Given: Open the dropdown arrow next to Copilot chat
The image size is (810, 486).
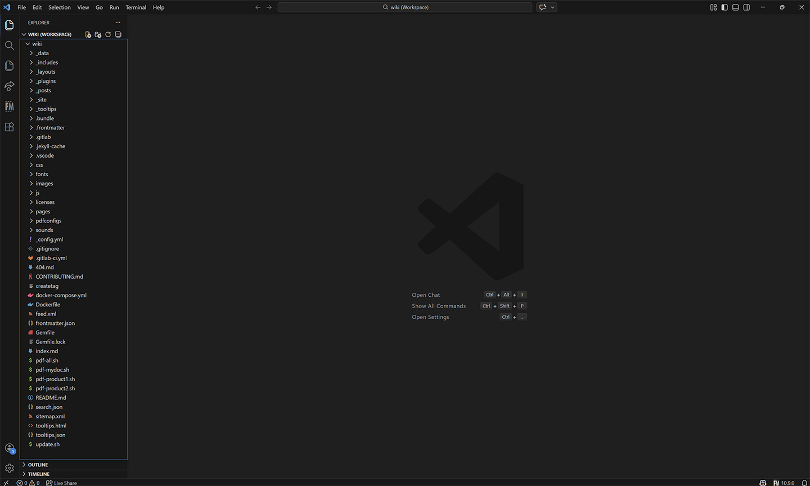Looking at the screenshot, I should point(552,7).
